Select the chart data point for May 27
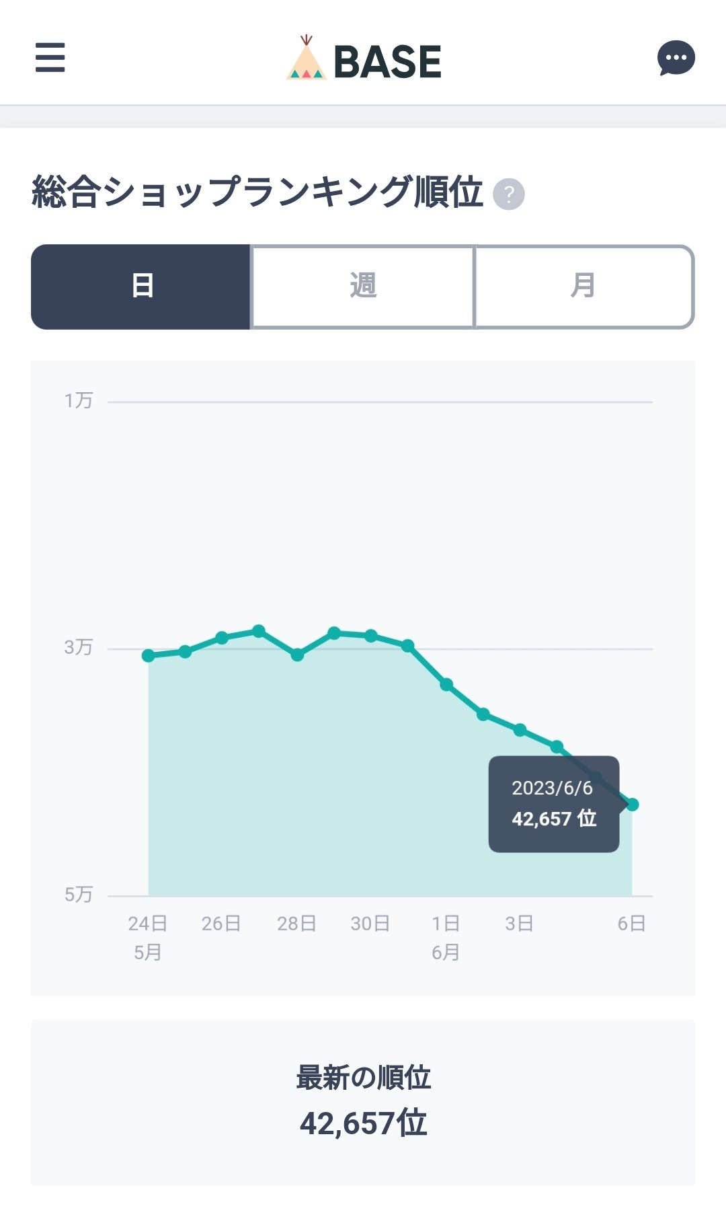Image resolution: width=726 pixels, height=1223 pixels. point(259,631)
